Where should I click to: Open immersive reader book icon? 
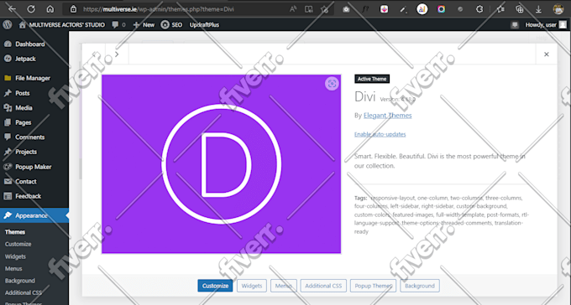309,9
